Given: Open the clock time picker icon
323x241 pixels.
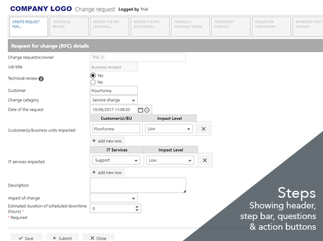Looking at the screenshot, I should (x=147, y=110).
